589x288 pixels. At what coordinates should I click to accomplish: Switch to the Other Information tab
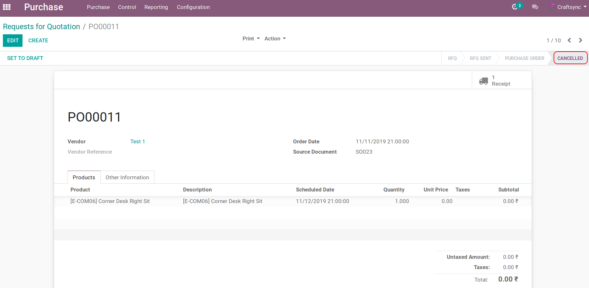127,177
